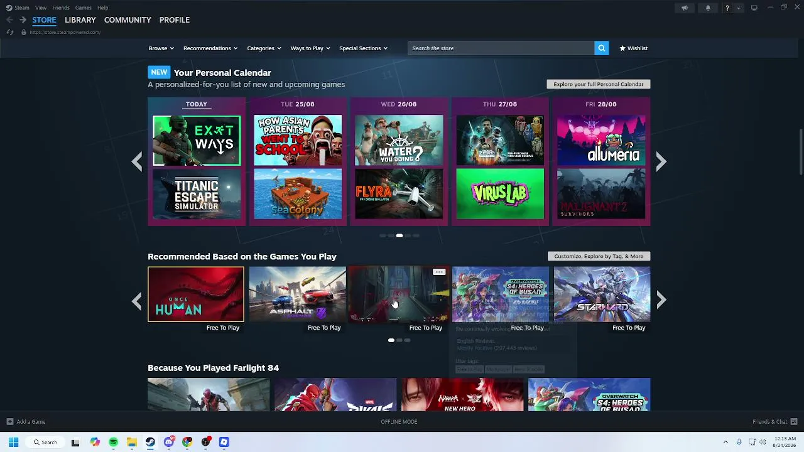Click Explore your full Personal Calendar
This screenshot has height=452, width=804.
coord(599,84)
